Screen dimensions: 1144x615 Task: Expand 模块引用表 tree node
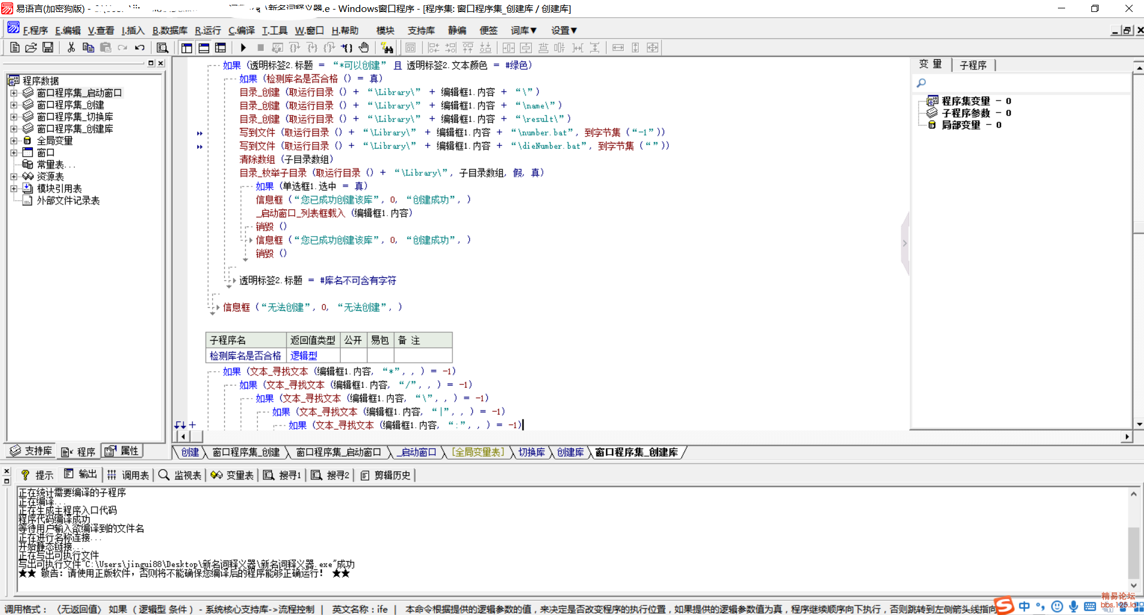click(14, 188)
